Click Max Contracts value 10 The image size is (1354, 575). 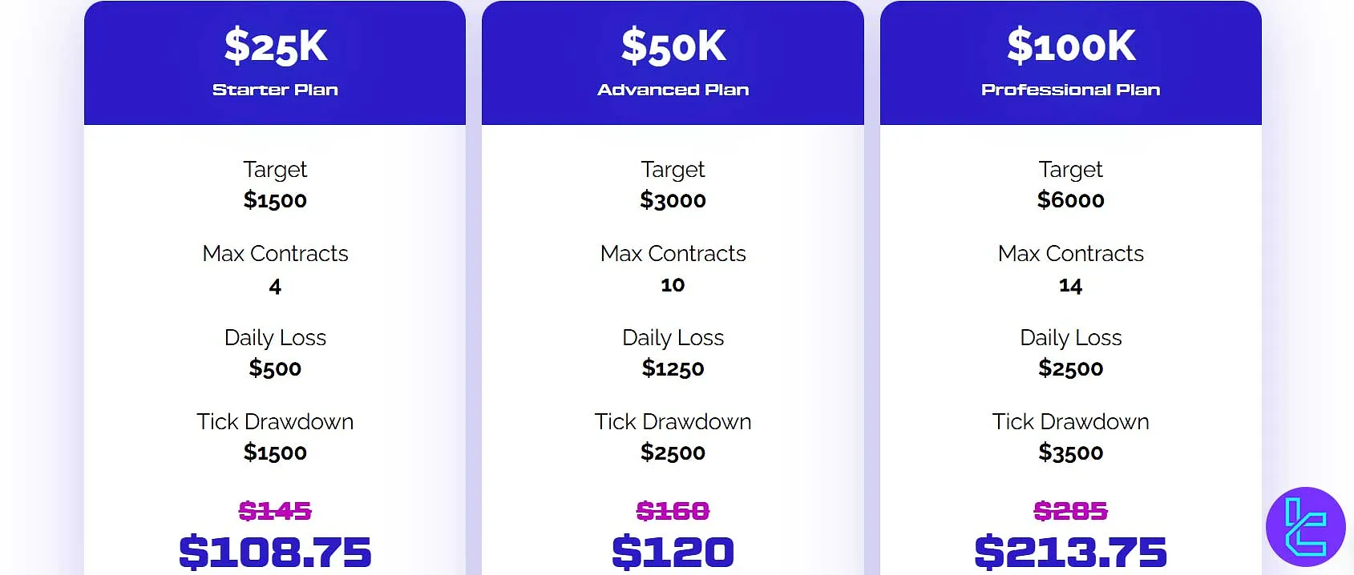click(x=673, y=285)
